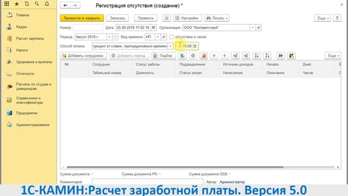Screen dimensions: 348x196
Task: Open the Вид времени record link icon
Action: click(164, 37)
